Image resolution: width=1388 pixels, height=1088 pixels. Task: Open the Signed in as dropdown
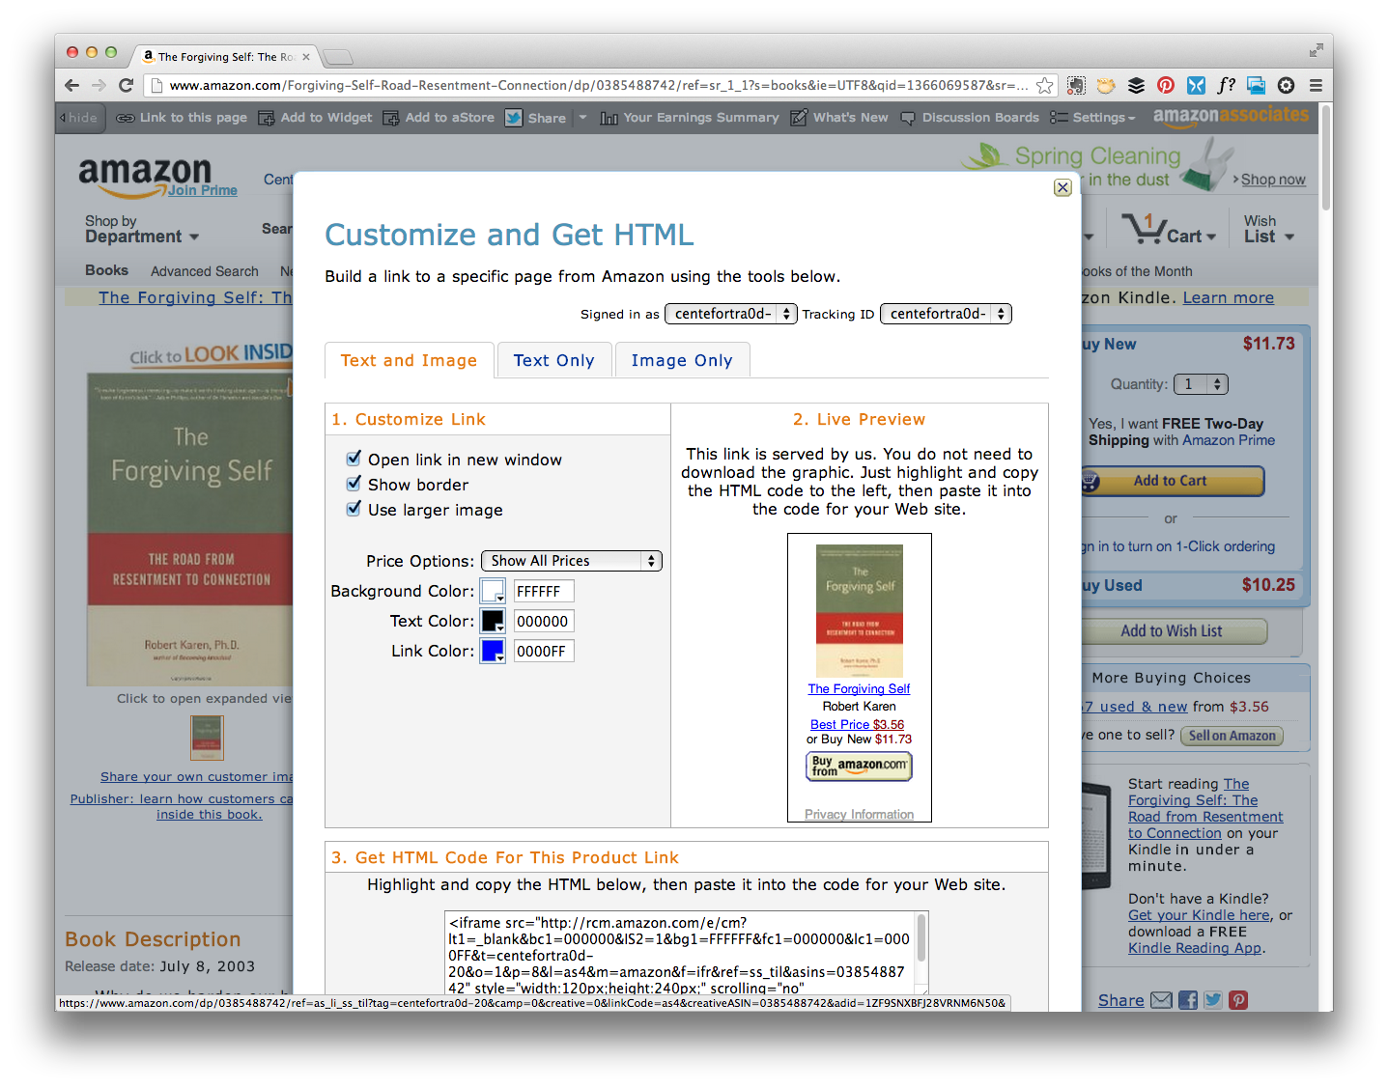731,314
